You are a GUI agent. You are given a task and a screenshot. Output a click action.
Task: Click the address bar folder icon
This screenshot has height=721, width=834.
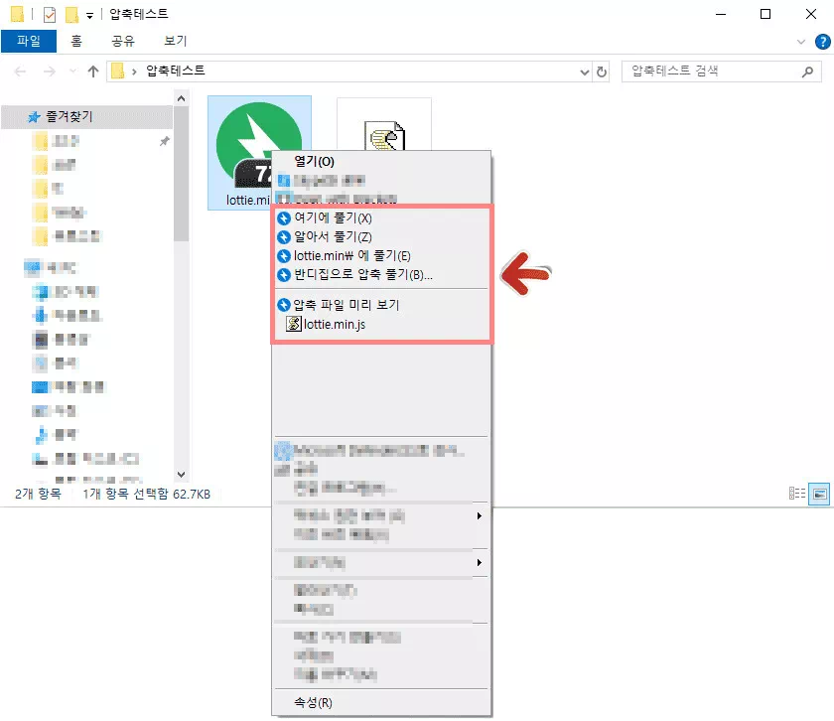[x=117, y=71]
